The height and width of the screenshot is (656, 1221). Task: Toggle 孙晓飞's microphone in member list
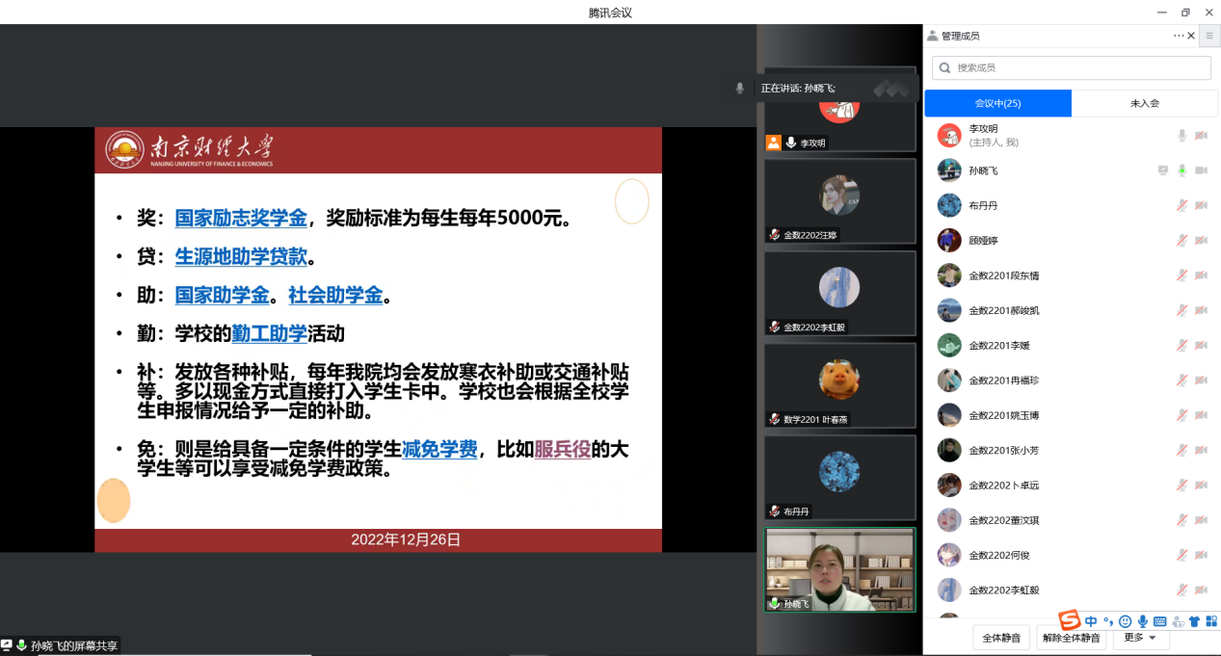(1181, 171)
